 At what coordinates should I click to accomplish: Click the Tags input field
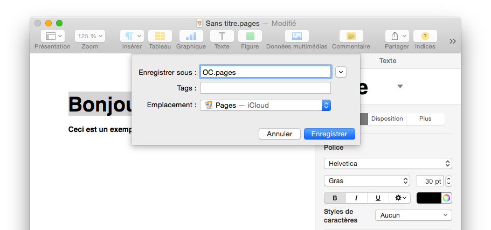[266, 88]
